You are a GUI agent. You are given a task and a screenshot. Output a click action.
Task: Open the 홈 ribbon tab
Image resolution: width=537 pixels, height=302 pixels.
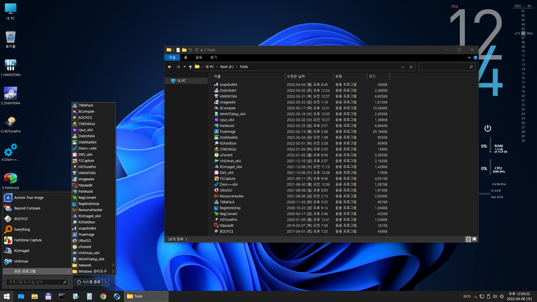point(186,57)
